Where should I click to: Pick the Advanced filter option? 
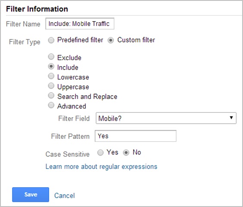(51, 105)
